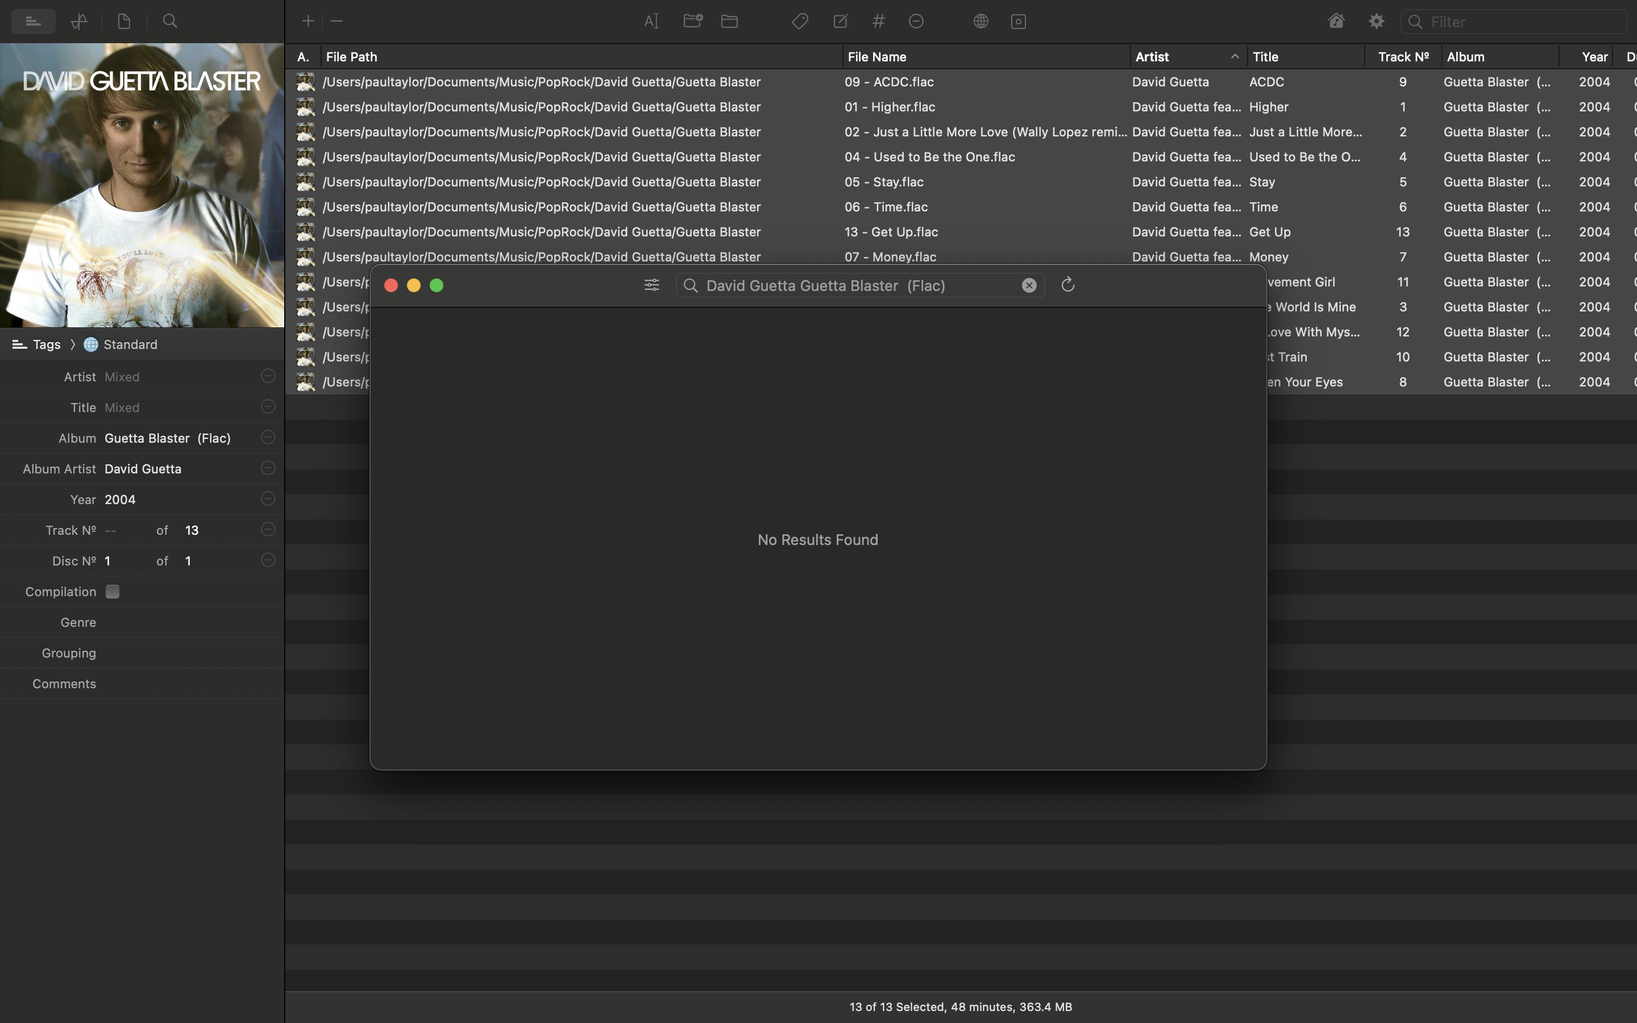Image resolution: width=1637 pixels, height=1023 pixels.
Task: Refresh the lookup dialog results
Action: click(1067, 285)
